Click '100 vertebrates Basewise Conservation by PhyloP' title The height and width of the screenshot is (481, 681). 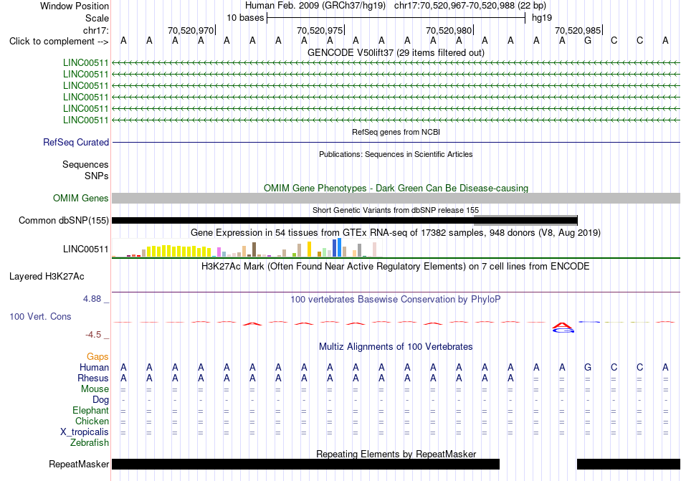tap(396, 299)
